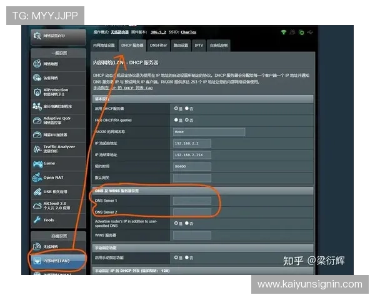The width and height of the screenshot is (375, 300).
Task: Click the USB application icon
Action: tap(37, 192)
